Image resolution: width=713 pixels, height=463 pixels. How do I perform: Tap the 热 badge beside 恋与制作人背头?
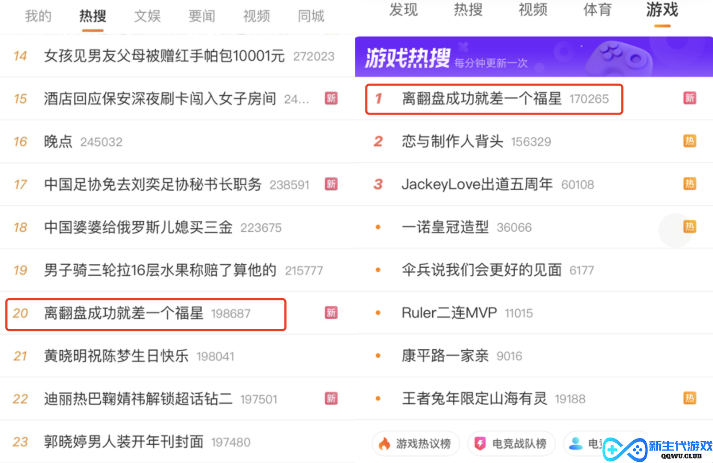[689, 141]
